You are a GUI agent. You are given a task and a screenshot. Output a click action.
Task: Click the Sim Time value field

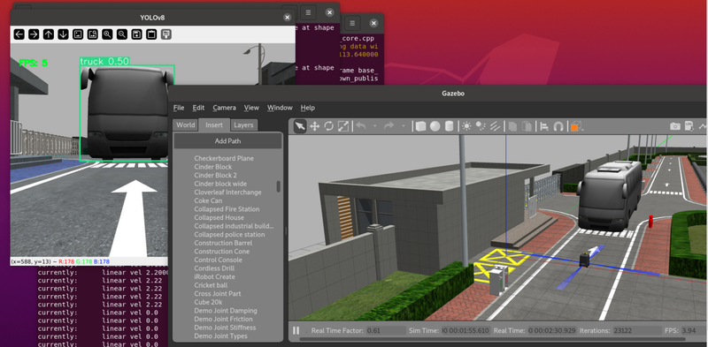click(466, 330)
